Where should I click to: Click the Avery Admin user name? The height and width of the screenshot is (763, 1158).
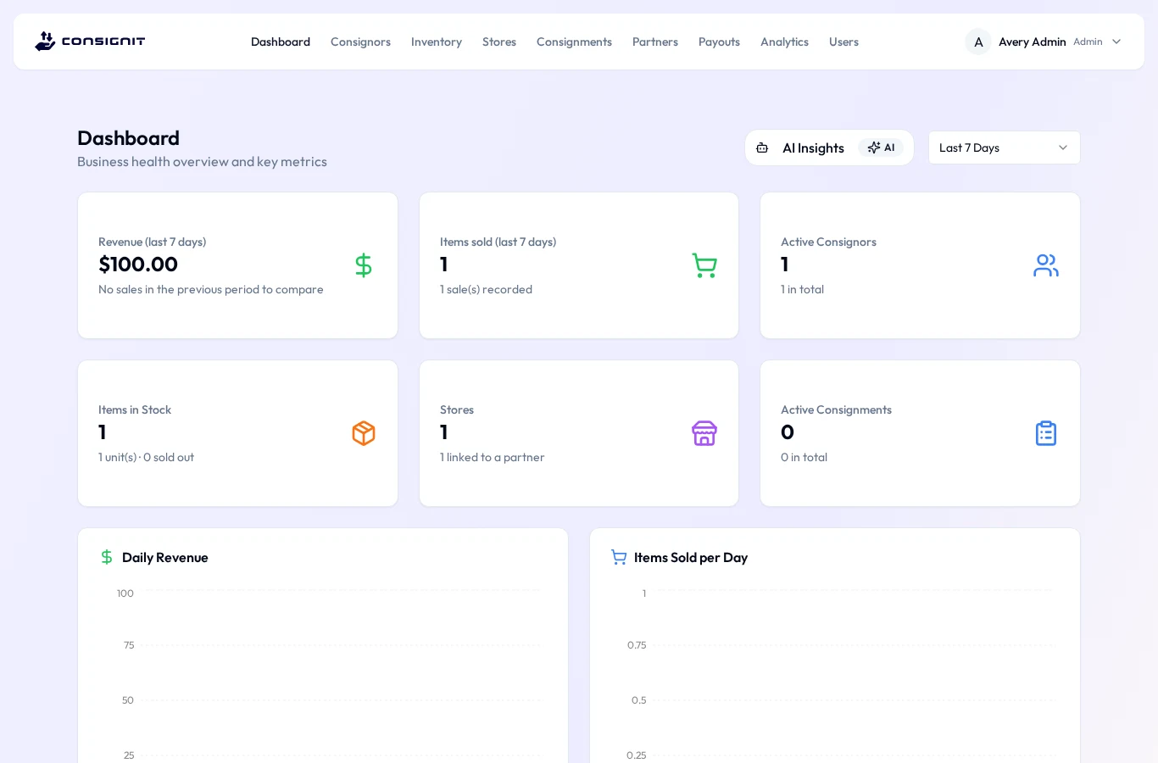[1032, 42]
